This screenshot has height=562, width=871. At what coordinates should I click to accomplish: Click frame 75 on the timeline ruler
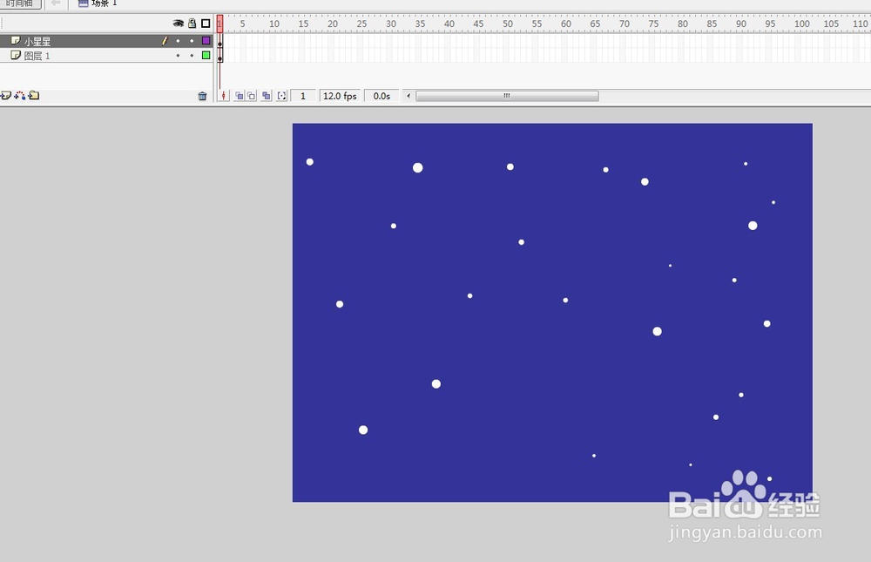(653, 24)
